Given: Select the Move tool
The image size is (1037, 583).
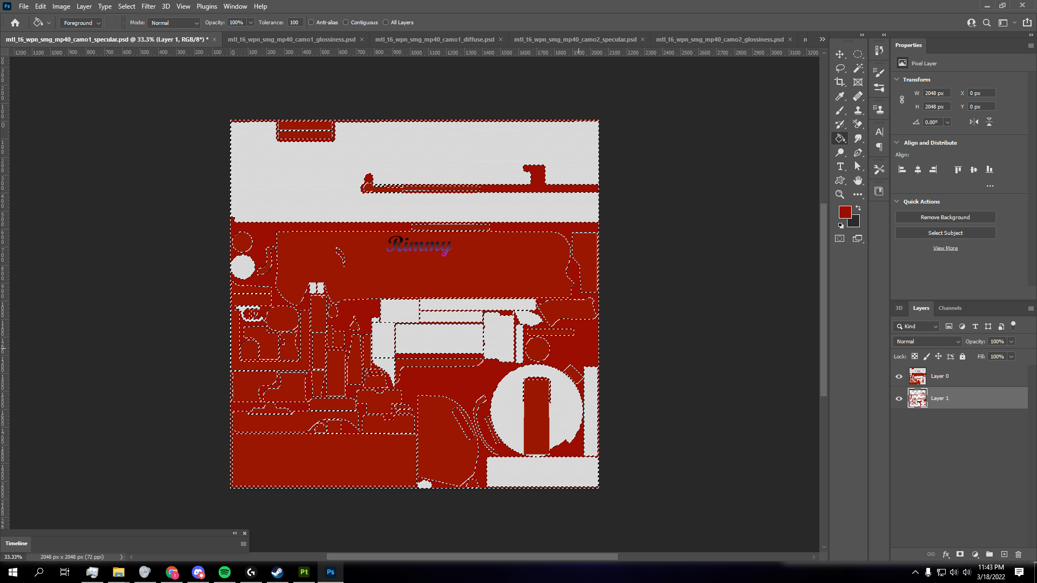Looking at the screenshot, I should (840, 54).
